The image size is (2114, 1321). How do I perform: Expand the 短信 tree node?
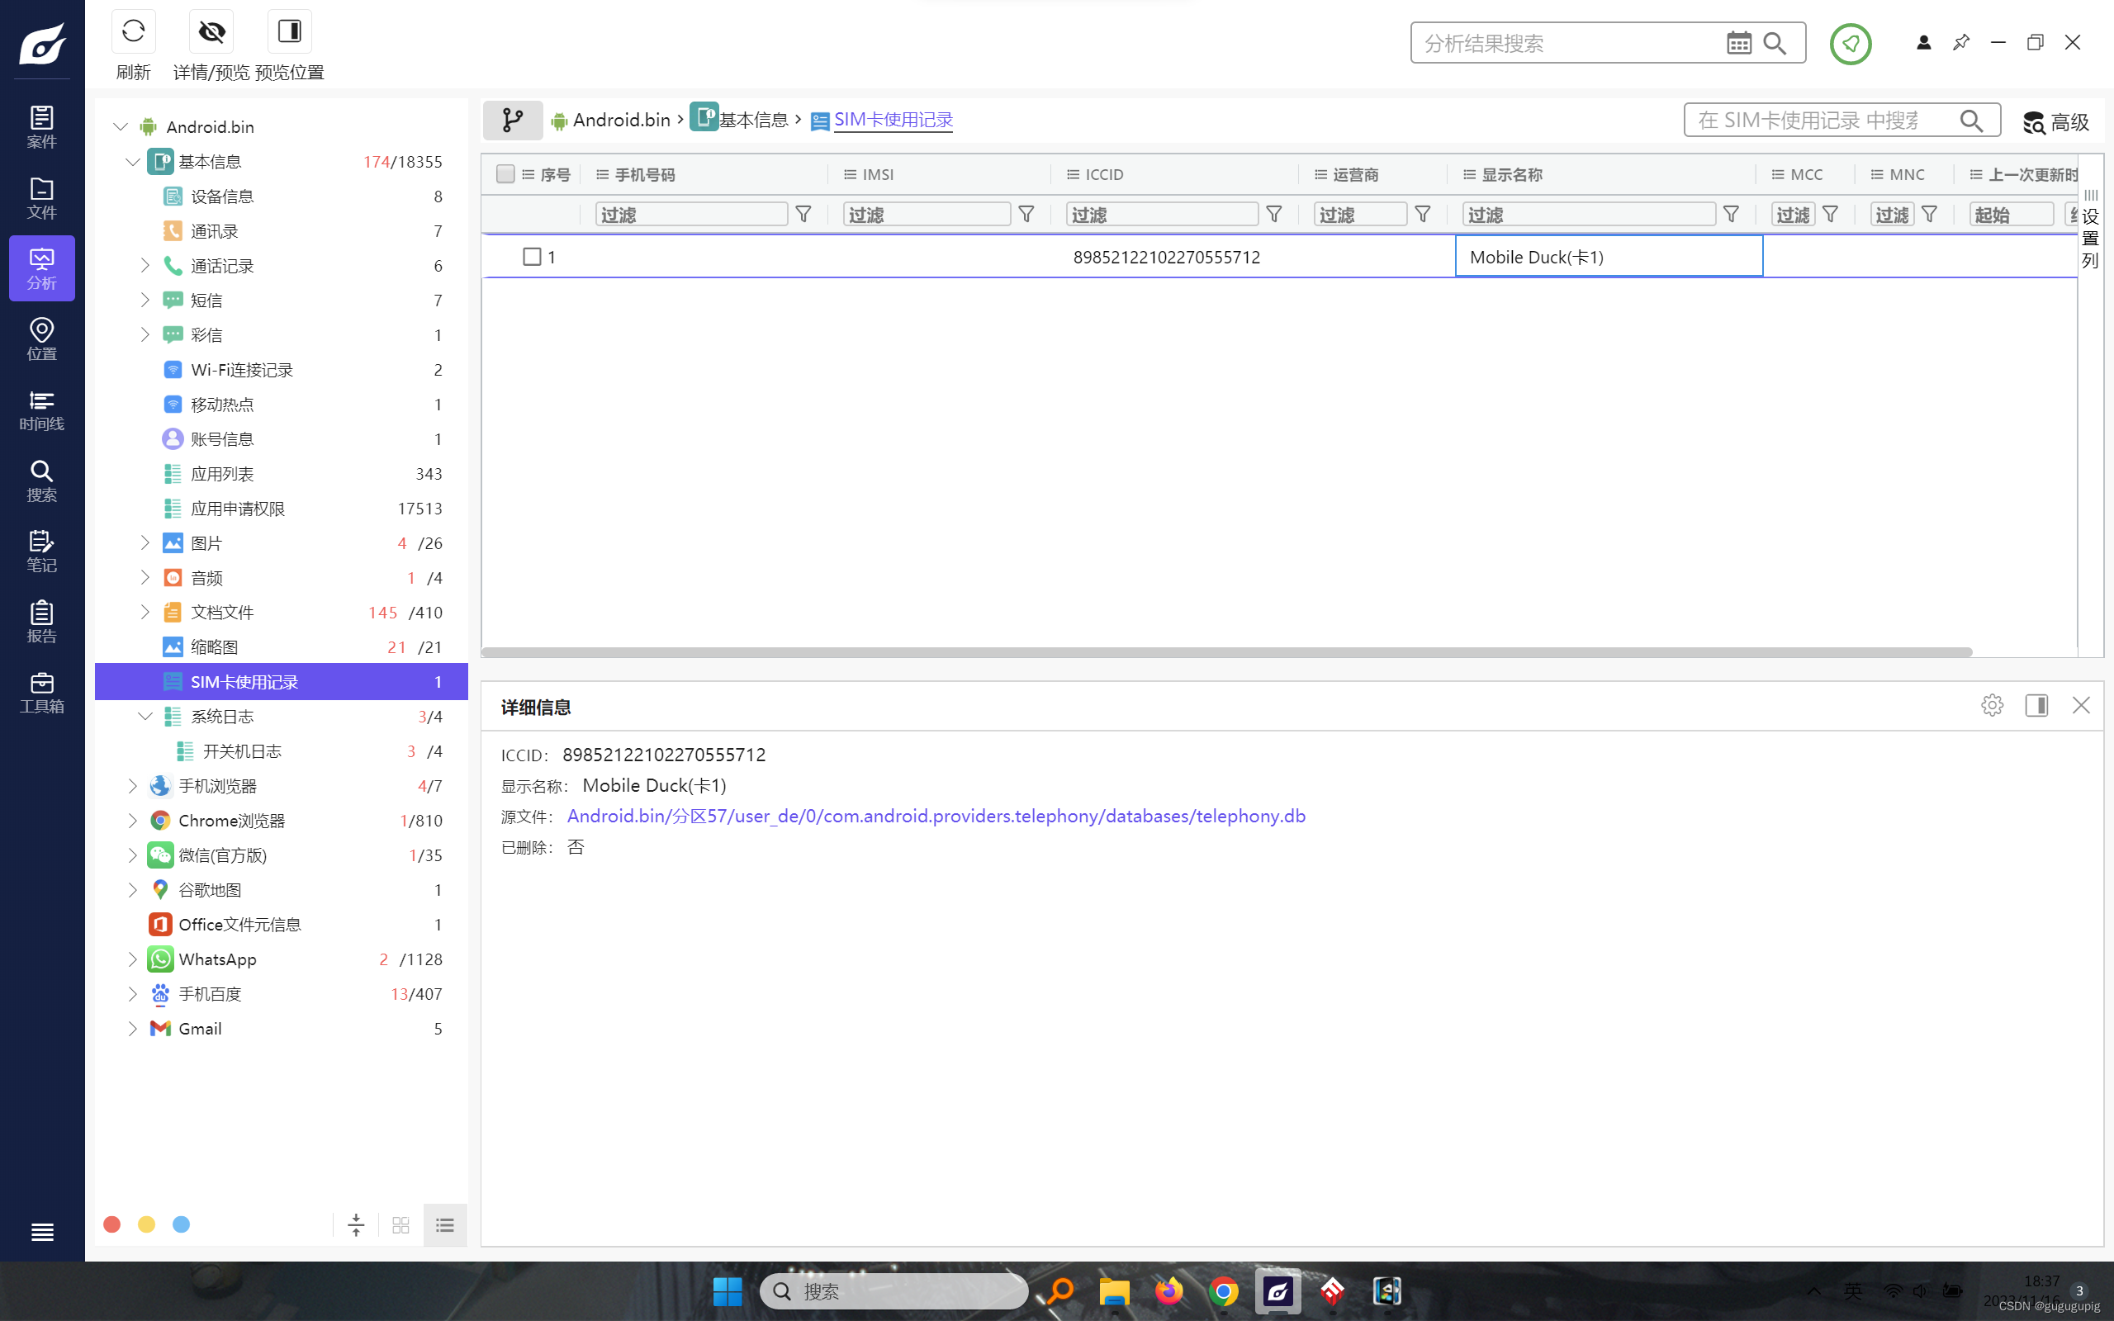coord(145,300)
